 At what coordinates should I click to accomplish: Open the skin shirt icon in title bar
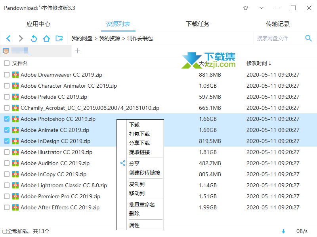click(246, 8)
